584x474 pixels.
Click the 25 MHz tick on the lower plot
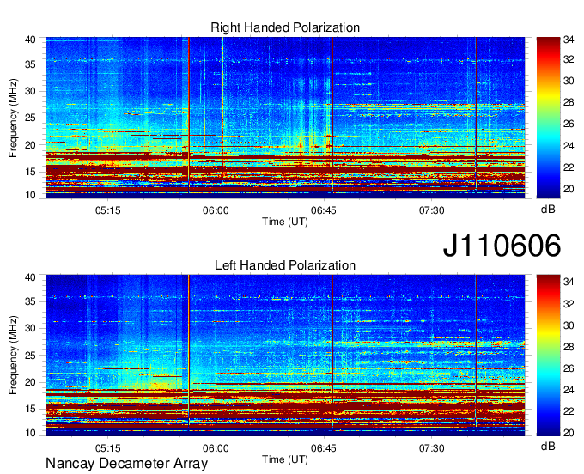point(30,355)
